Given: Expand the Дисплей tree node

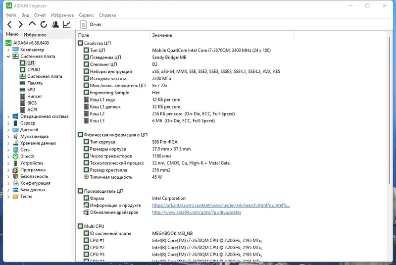Looking at the screenshot, I should pos(8,130).
